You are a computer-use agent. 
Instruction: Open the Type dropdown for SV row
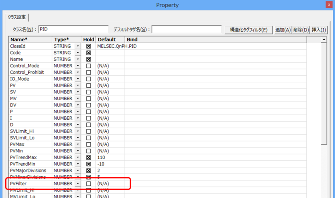(x=78, y=92)
